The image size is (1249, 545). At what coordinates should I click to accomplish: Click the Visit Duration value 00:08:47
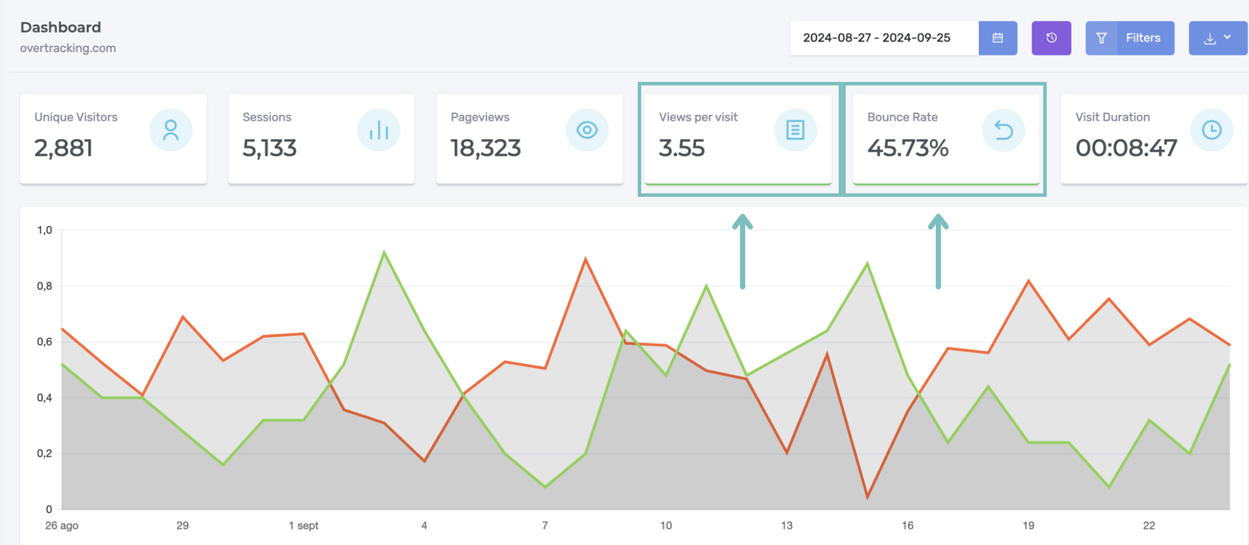click(x=1126, y=148)
